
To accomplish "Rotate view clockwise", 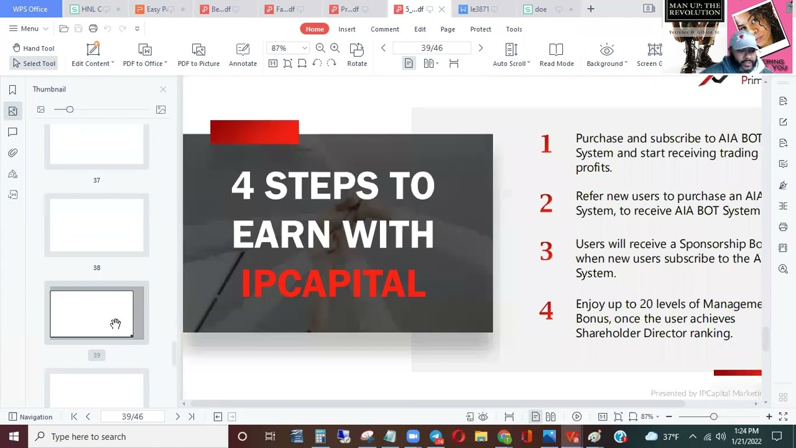I will pyautogui.click(x=331, y=63).
